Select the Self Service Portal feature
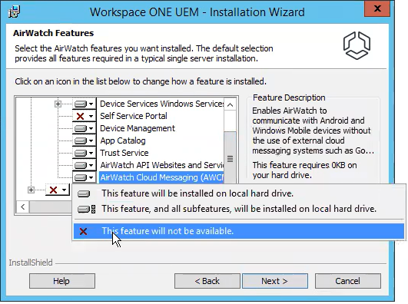 [x=134, y=116]
